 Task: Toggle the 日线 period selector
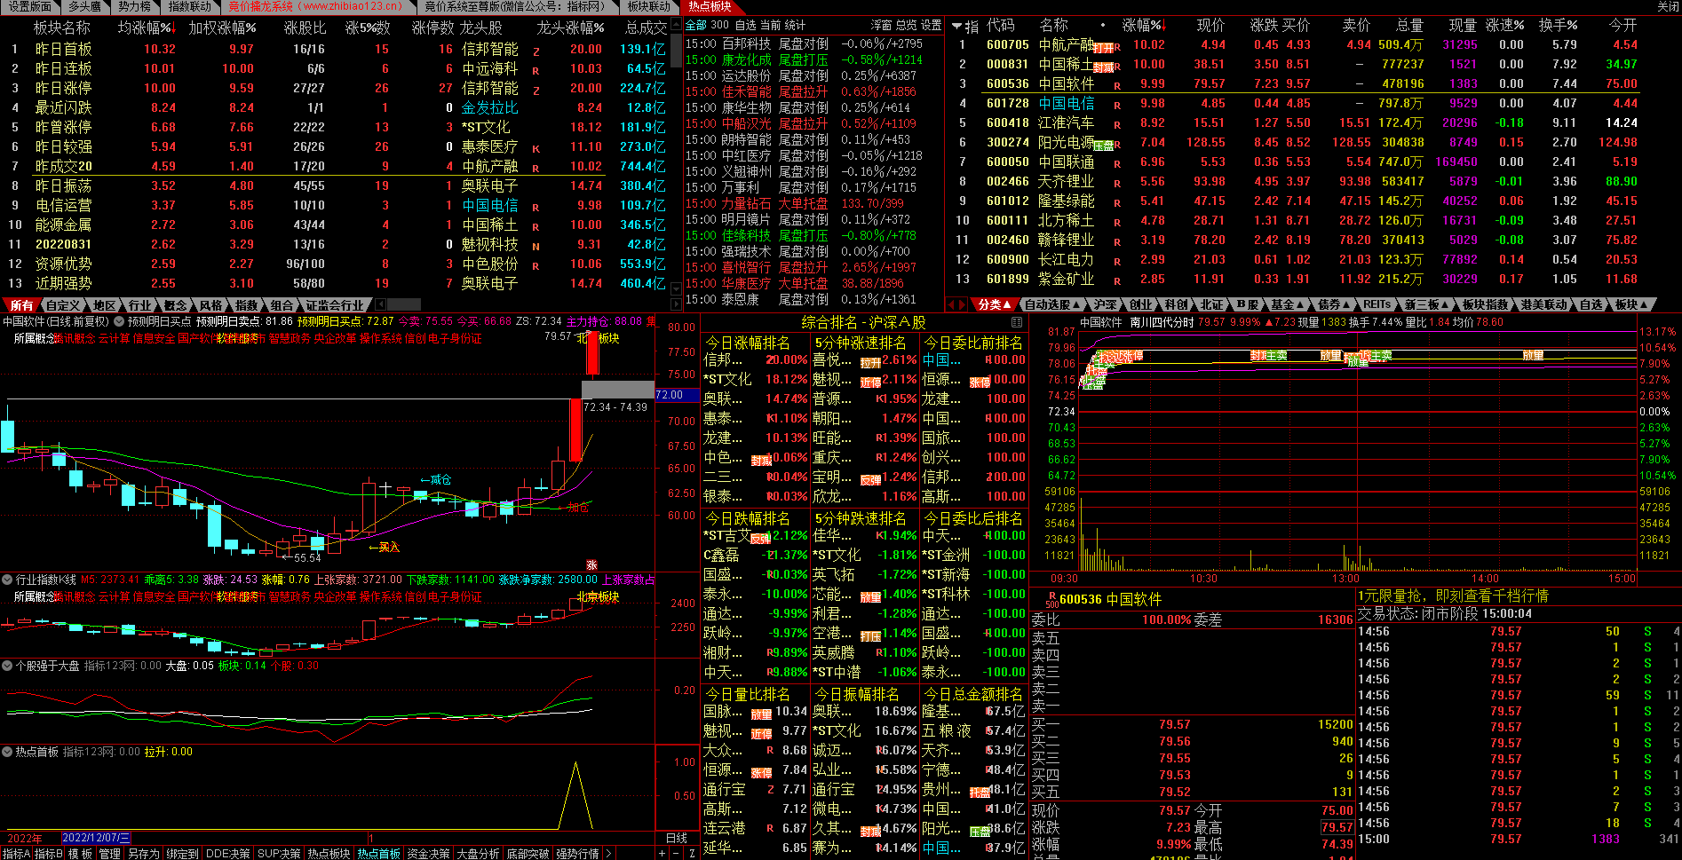point(677,838)
